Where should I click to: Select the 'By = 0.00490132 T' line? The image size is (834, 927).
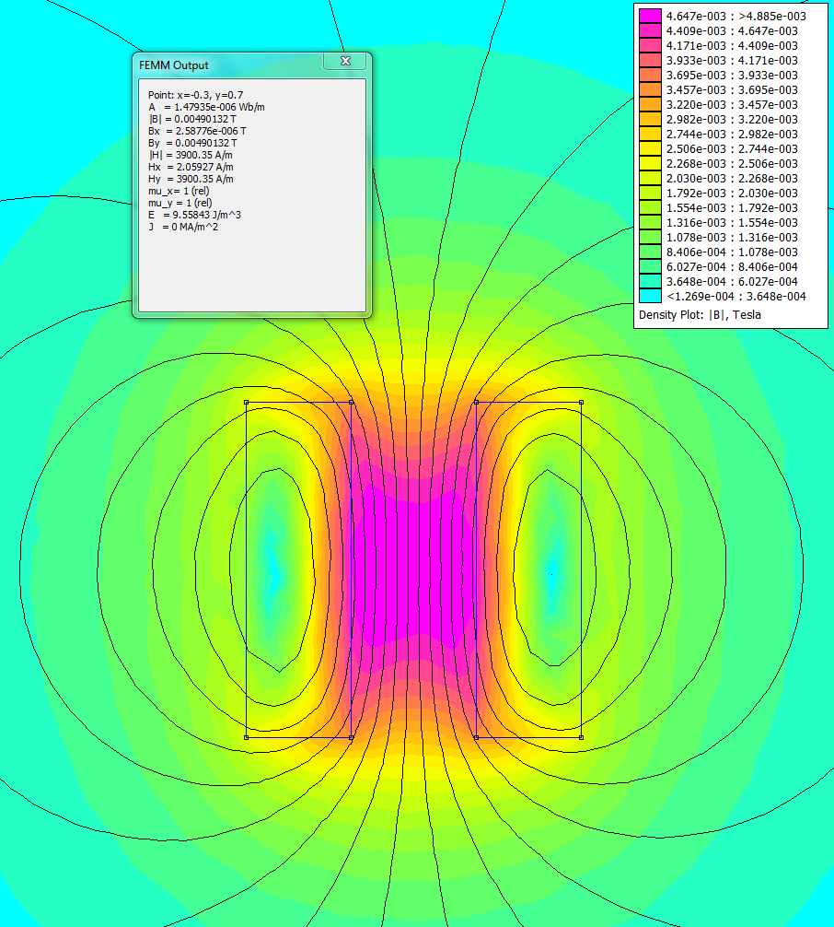[192, 143]
